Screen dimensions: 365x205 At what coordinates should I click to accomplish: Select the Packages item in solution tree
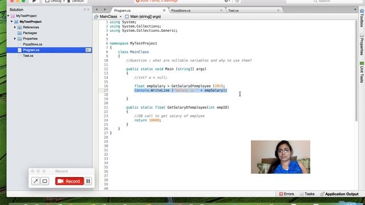coord(30,33)
